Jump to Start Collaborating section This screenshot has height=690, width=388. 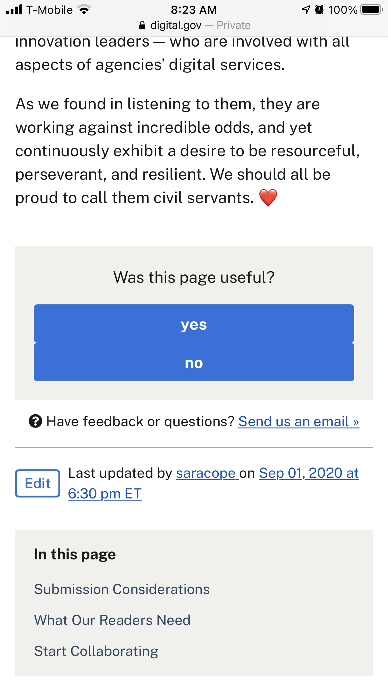point(96,651)
